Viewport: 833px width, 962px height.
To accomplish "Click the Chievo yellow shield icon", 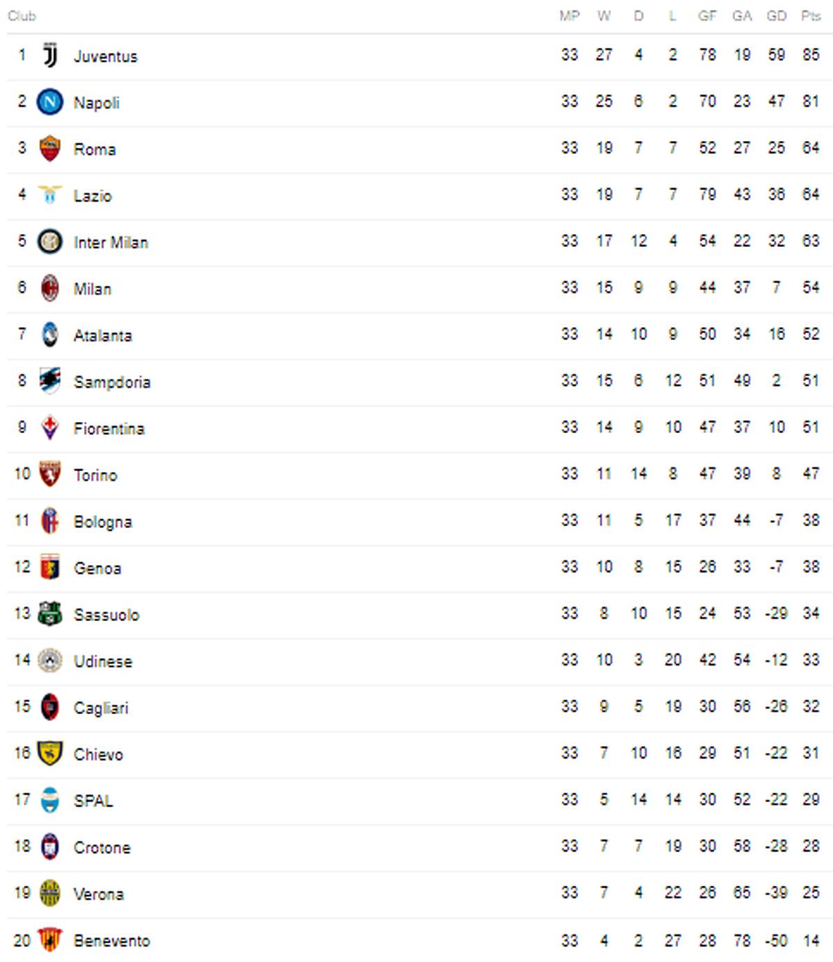I will point(50,753).
